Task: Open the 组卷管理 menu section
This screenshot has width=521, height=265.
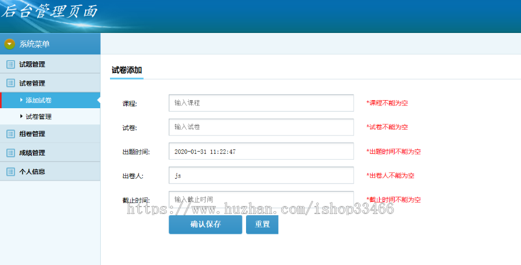Action: click(50, 134)
